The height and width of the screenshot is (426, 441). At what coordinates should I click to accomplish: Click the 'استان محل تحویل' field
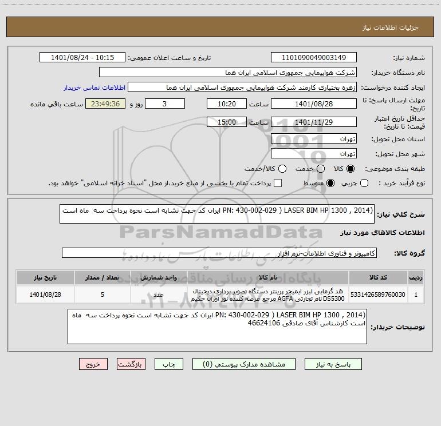(313, 139)
